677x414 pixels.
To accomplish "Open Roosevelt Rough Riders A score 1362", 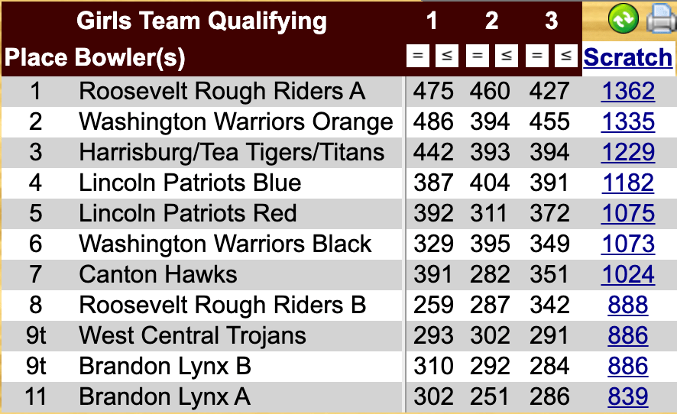I will pyautogui.click(x=627, y=92).
